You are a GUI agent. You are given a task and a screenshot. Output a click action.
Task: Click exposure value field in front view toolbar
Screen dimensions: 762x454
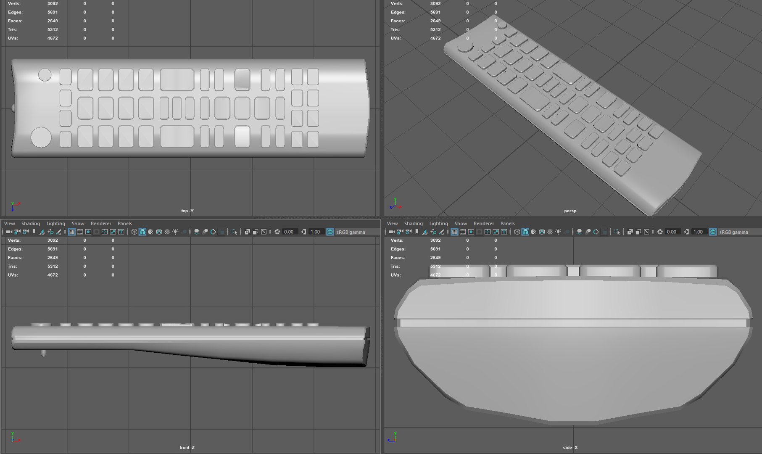tap(289, 232)
